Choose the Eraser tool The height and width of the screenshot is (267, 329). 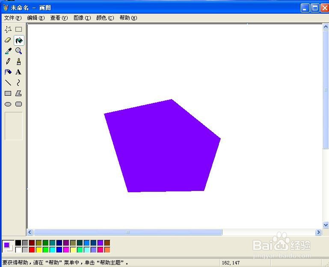[x=8, y=40]
